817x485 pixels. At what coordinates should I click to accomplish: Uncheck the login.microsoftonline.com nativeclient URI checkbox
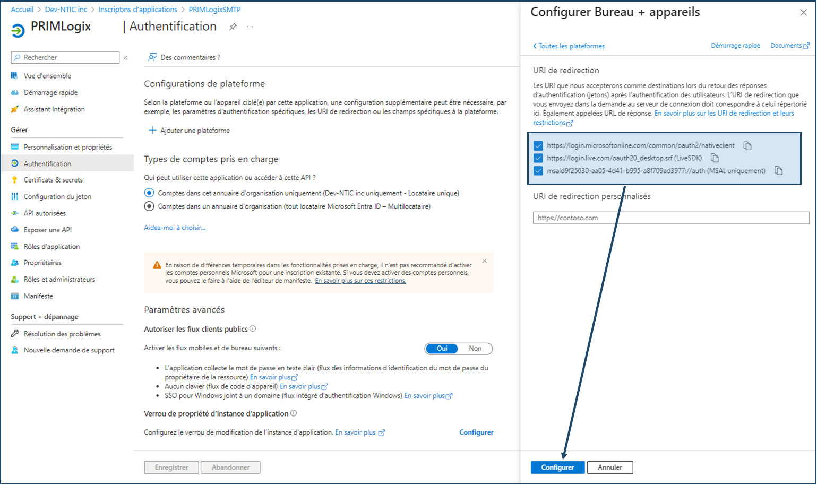[x=538, y=145]
